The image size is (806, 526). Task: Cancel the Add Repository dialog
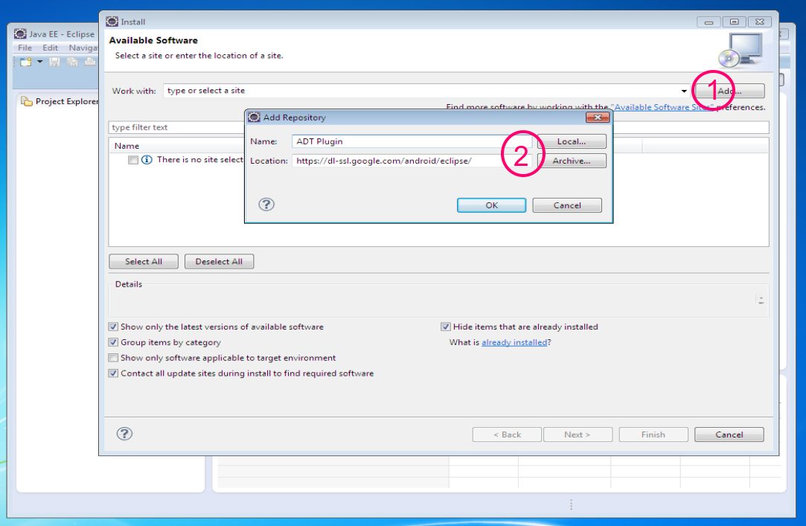567,205
